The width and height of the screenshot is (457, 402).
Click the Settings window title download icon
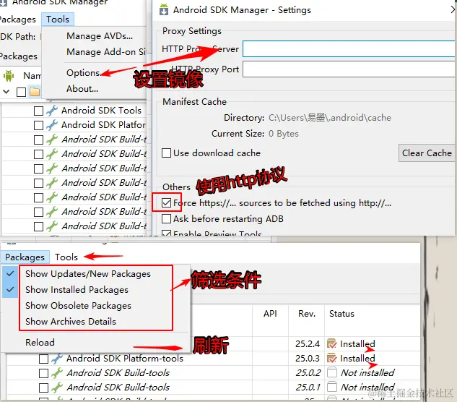click(x=164, y=9)
